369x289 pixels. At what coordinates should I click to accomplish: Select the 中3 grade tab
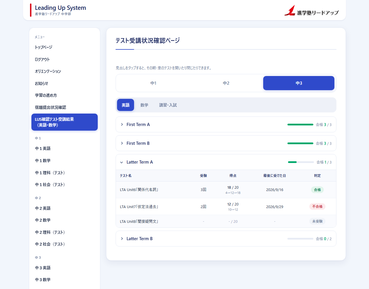pyautogui.click(x=299, y=83)
